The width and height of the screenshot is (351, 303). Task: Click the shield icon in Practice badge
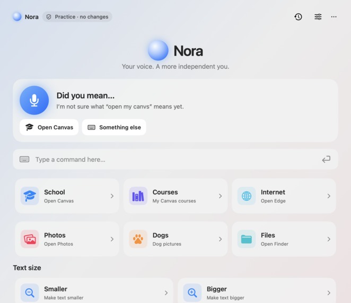(49, 17)
